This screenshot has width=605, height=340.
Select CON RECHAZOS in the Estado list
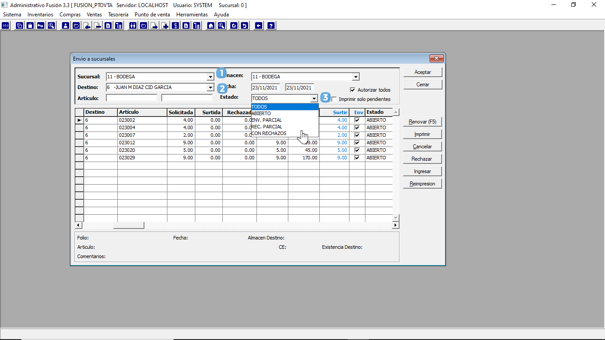[285, 133]
